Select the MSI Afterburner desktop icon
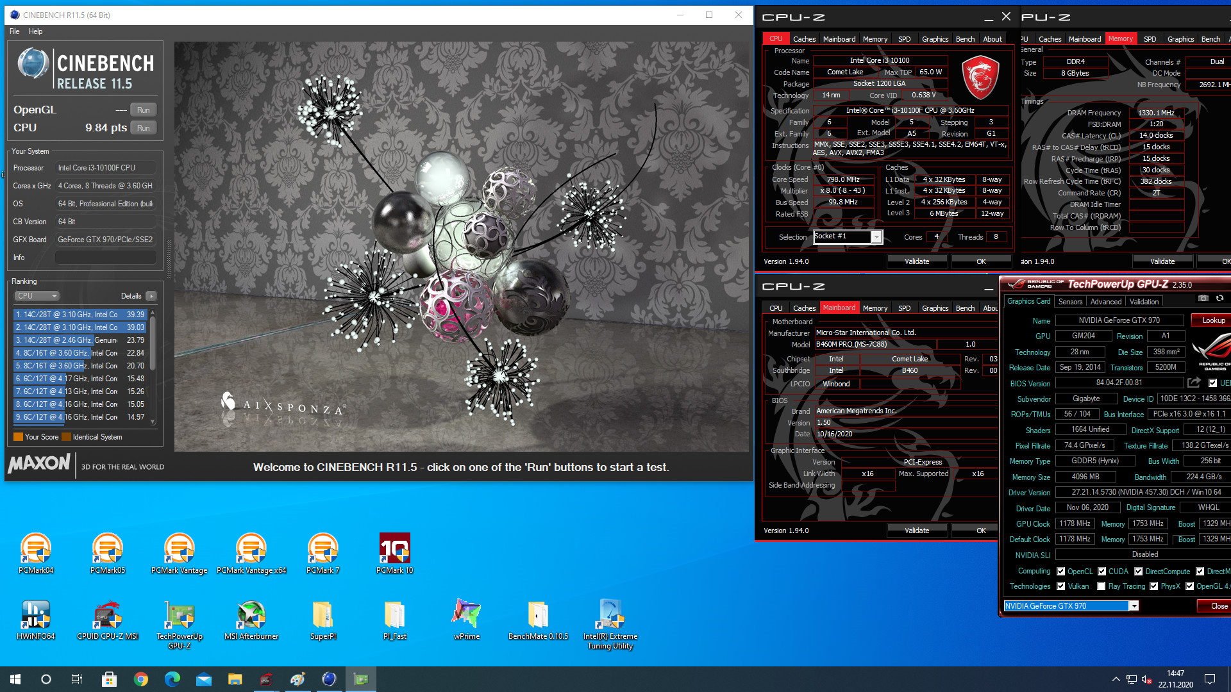 pyautogui.click(x=251, y=620)
